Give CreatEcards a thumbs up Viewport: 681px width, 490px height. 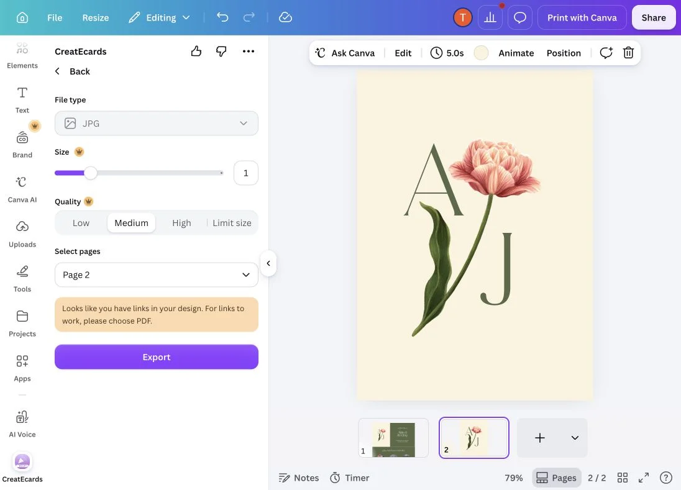(x=196, y=51)
